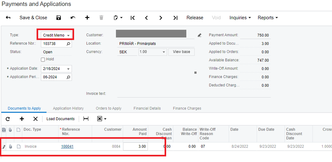Click the grid header attachment paperclip icon
Viewport: 332px width, 162px height.
point(10,130)
